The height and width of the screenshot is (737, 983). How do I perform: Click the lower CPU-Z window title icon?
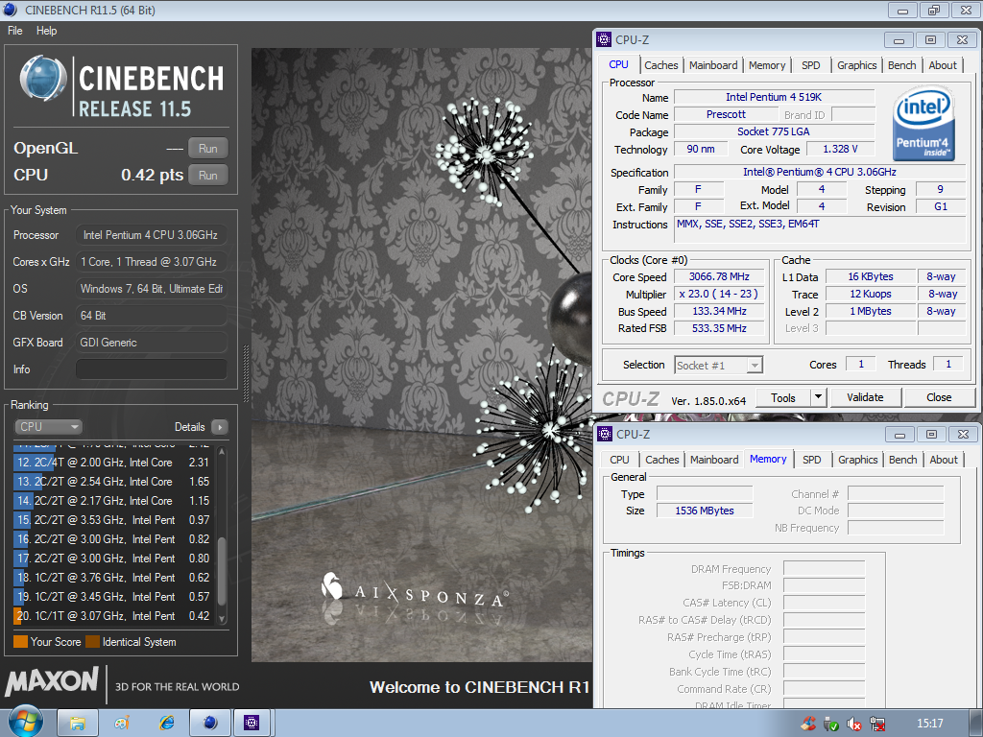pyautogui.click(x=605, y=434)
